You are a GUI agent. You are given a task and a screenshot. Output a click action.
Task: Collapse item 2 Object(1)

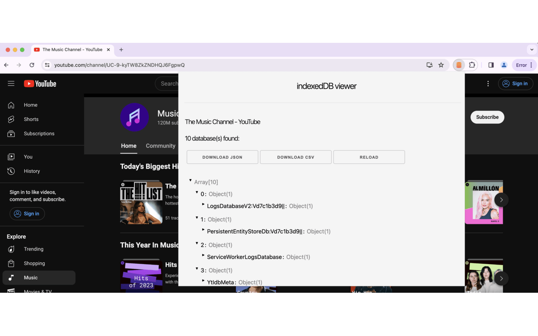click(x=197, y=243)
